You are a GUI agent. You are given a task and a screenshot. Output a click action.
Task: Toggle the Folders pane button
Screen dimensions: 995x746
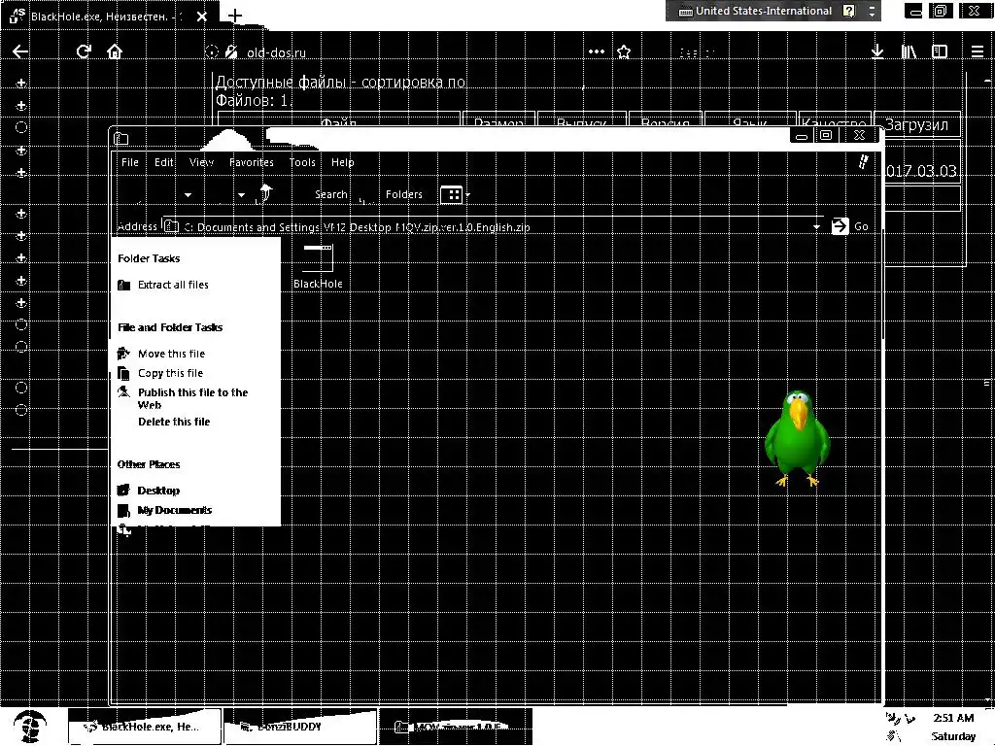coord(403,194)
